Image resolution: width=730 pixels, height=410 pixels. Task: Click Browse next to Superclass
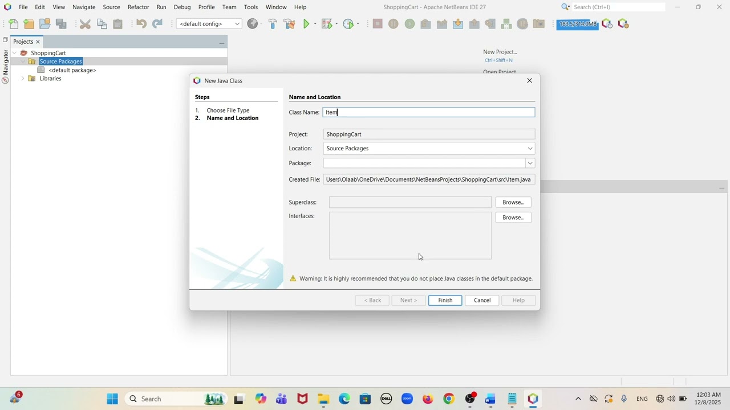pyautogui.click(x=513, y=202)
